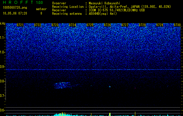Click the 0728 time marker
The image size is (183, 116).
point(142,25)
